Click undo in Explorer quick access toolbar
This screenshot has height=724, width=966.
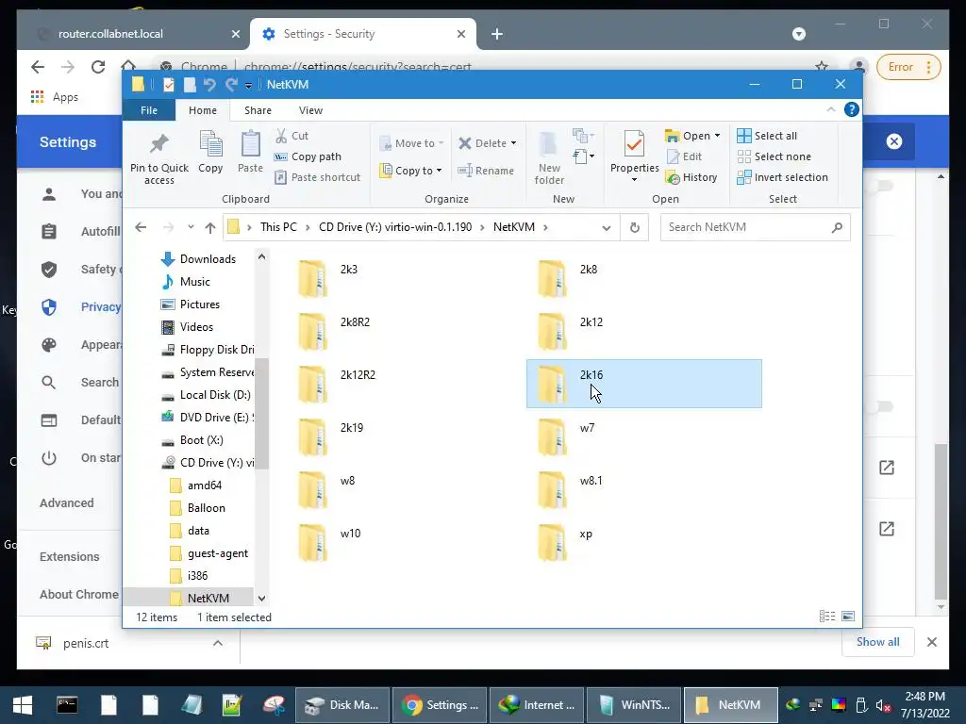pyautogui.click(x=209, y=84)
